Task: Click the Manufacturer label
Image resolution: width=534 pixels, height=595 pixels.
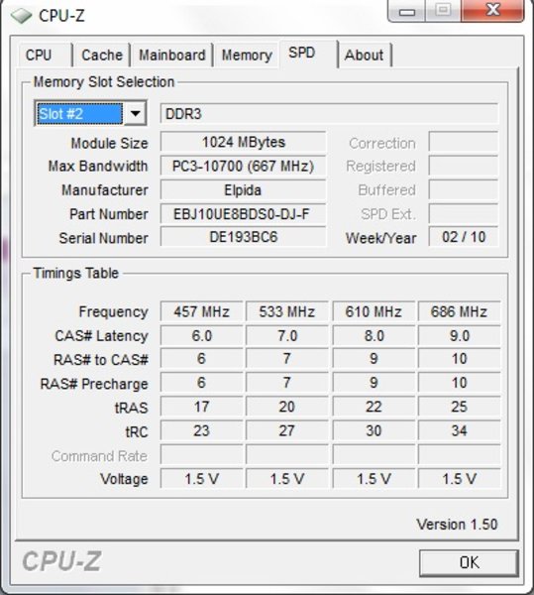Action: 105,190
